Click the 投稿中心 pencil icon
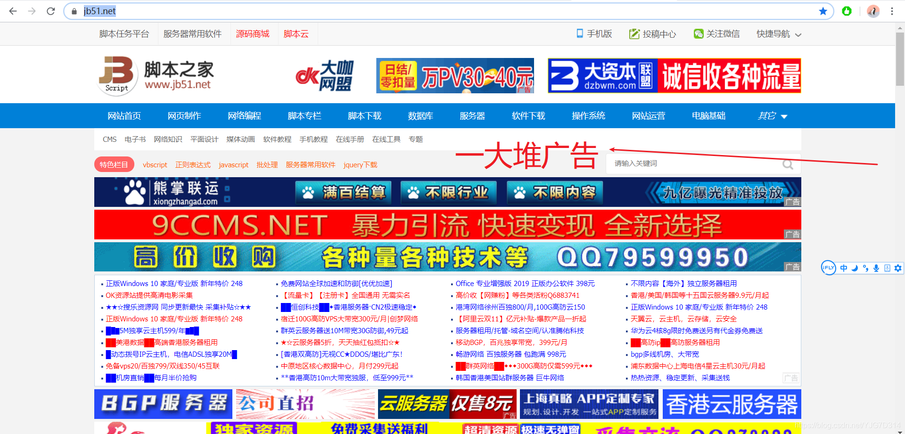Image resolution: width=905 pixels, height=434 pixels. (x=634, y=33)
